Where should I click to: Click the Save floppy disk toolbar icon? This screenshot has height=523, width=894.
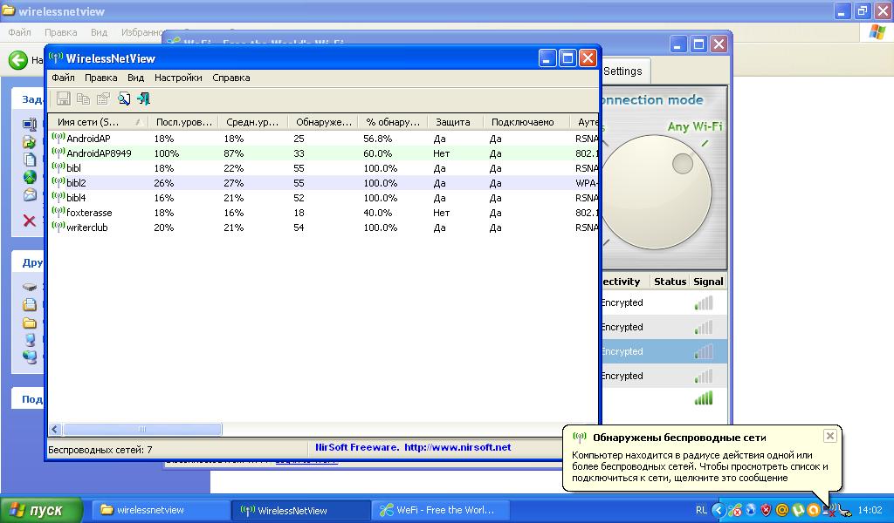pyautogui.click(x=63, y=99)
